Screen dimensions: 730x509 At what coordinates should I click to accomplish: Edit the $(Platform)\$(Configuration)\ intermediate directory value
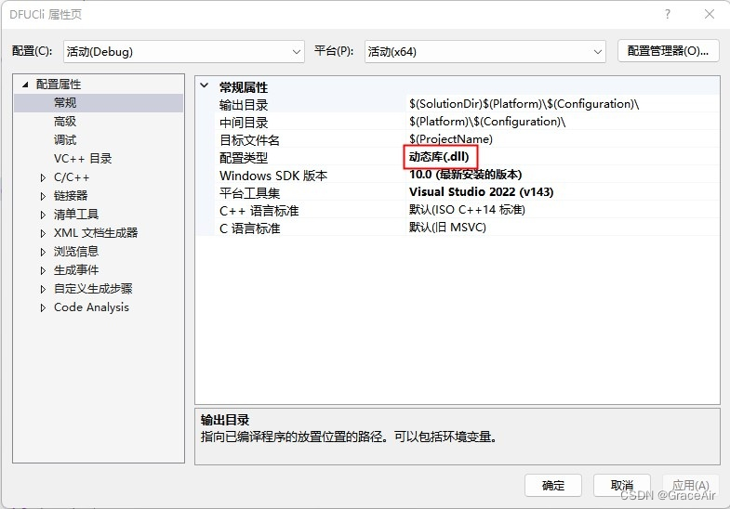487,122
